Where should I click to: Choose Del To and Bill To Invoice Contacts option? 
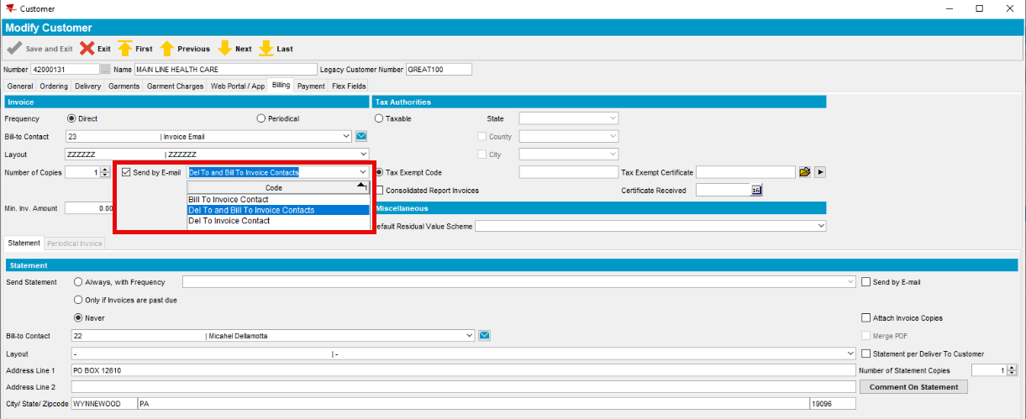278,210
